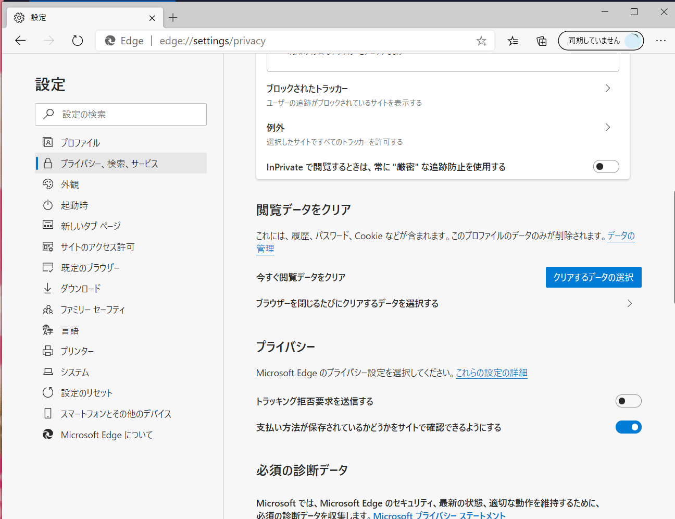Image resolution: width=675 pixels, height=519 pixels.
Task: Click the ファミリー セーフティ icon
Action: [x=48, y=309]
